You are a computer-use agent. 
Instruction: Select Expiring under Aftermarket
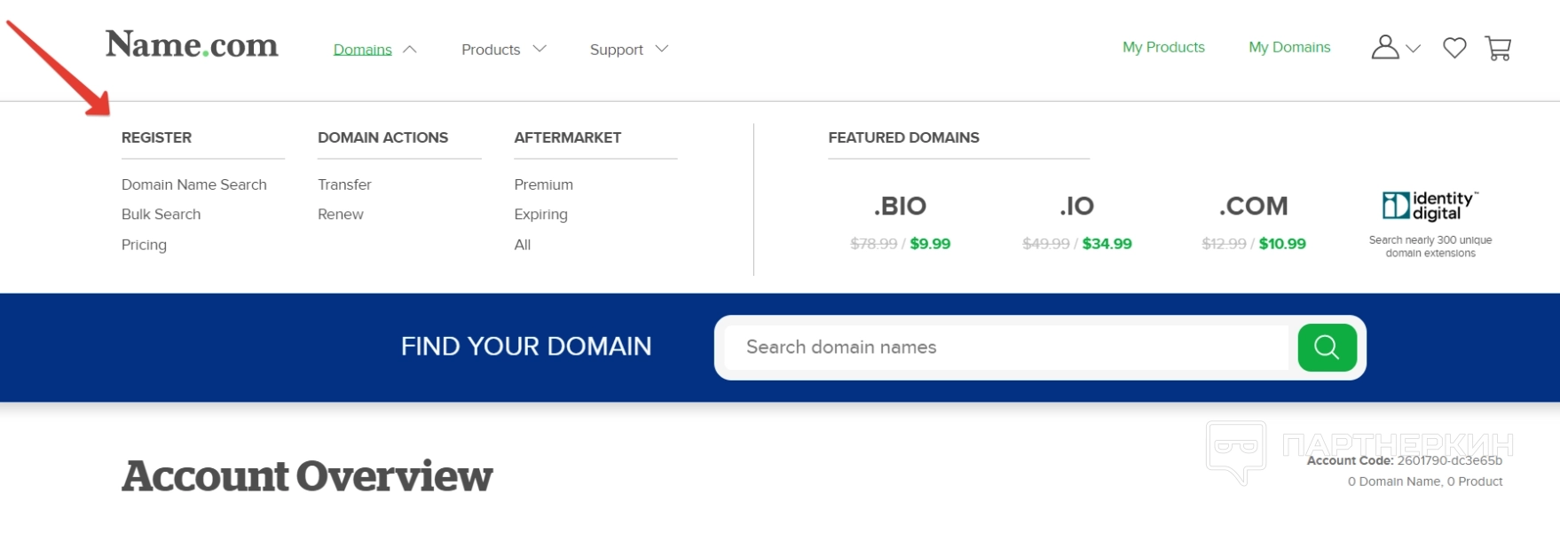pos(540,215)
